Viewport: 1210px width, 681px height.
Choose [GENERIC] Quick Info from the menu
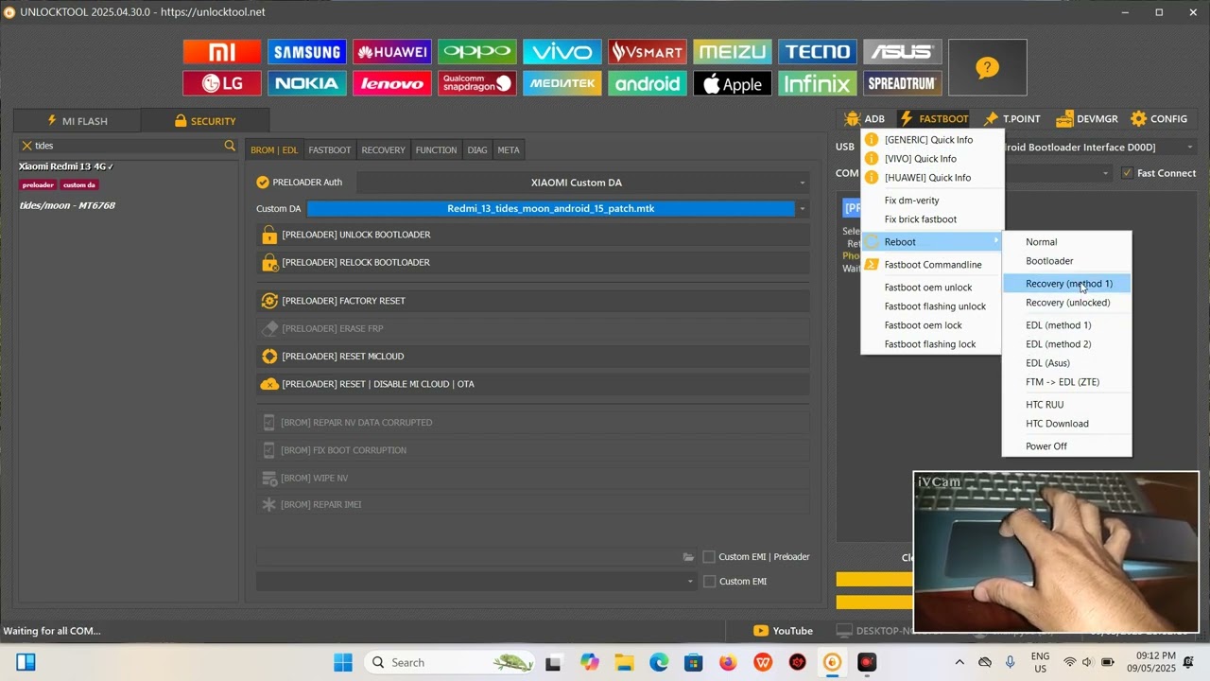[931, 140]
